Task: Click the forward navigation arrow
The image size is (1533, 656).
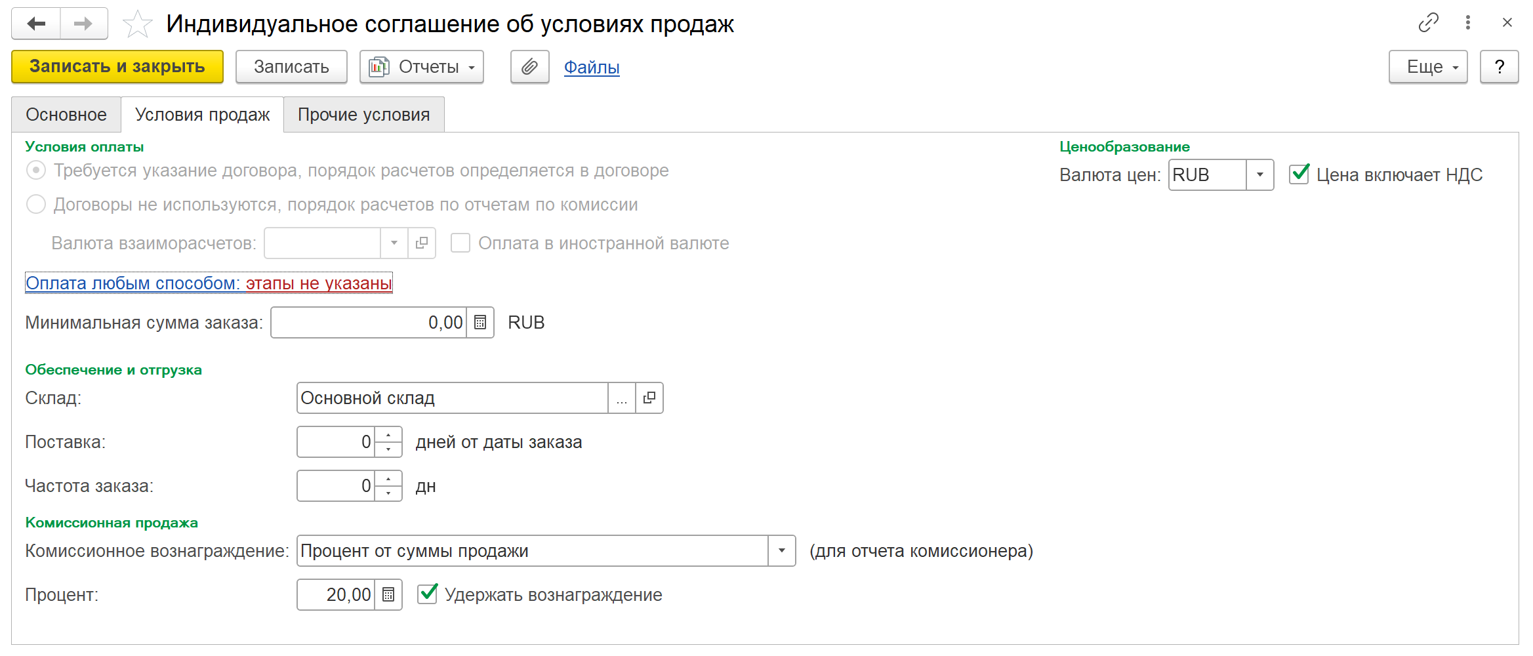Action: coord(83,24)
